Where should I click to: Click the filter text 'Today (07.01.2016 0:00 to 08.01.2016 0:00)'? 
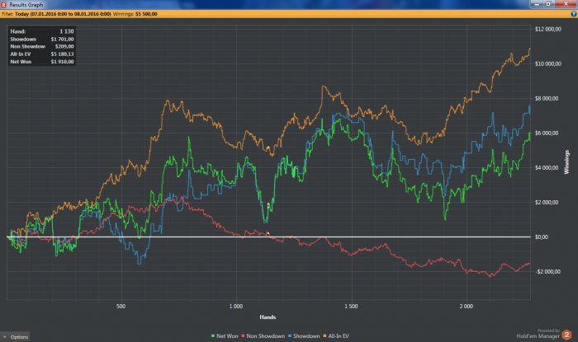pyautogui.click(x=63, y=14)
